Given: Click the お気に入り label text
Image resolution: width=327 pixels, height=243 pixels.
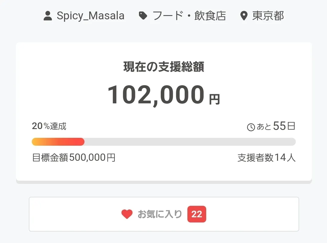Looking at the screenshot, I should tap(160, 214).
